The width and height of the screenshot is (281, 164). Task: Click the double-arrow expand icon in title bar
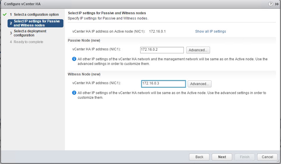click(x=277, y=4)
